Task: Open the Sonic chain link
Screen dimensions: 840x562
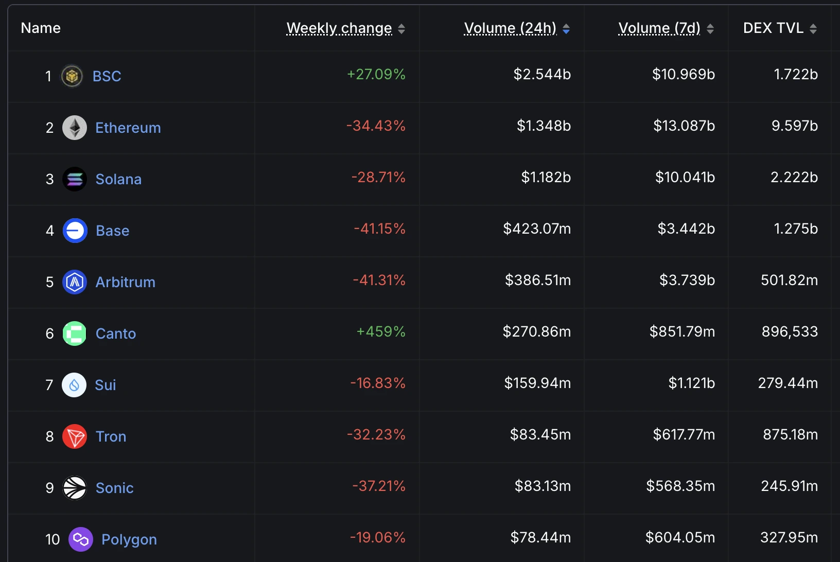Action: (115, 488)
